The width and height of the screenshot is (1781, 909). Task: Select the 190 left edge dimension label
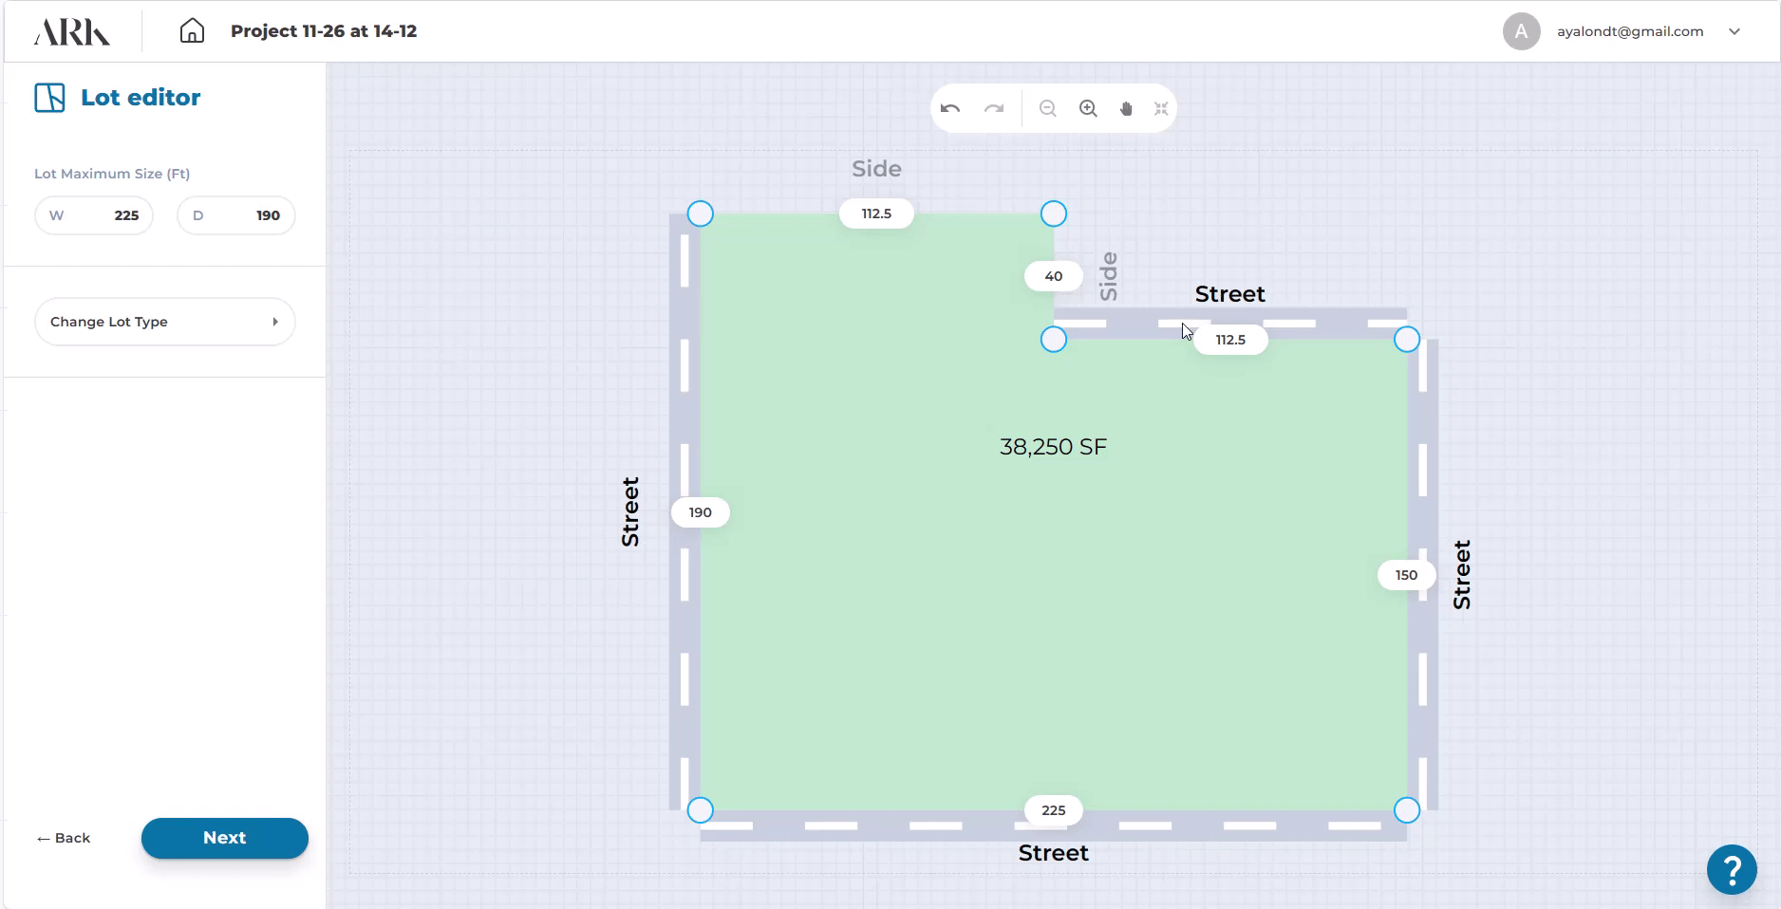point(700,512)
